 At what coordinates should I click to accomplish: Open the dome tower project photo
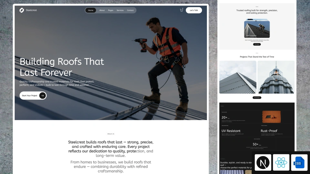(x=276, y=77)
